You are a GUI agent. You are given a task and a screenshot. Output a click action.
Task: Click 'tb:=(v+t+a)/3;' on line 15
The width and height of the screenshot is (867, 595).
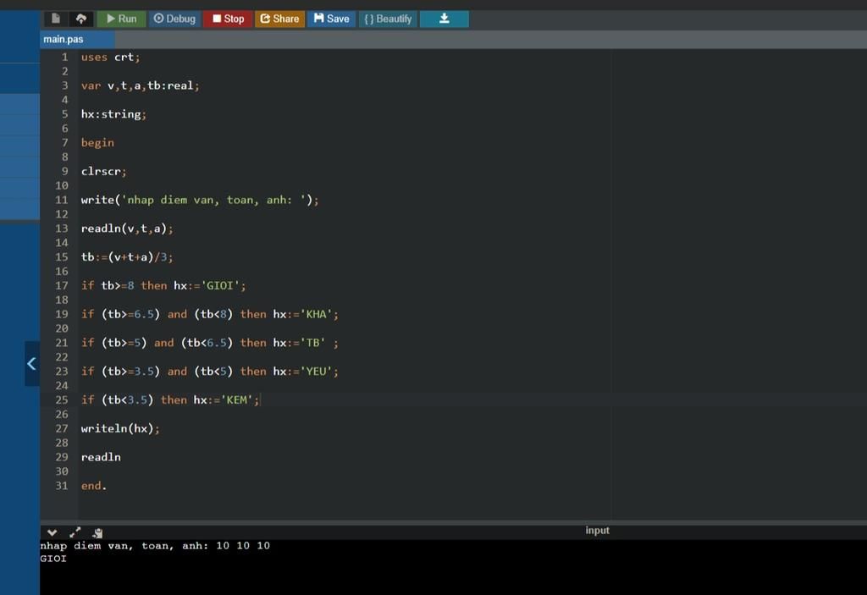127,257
